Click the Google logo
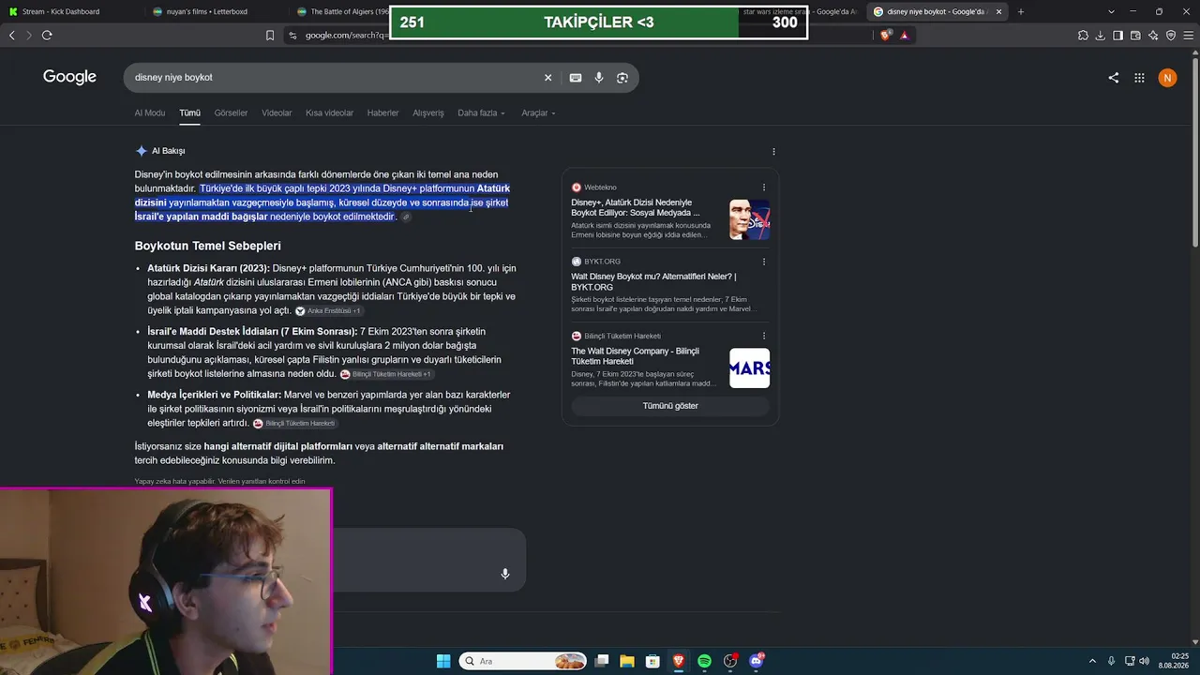The height and width of the screenshot is (675, 1200). point(69,77)
